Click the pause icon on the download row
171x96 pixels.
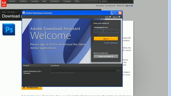click(117, 71)
